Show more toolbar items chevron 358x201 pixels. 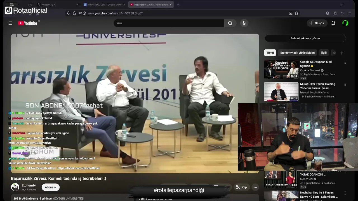tap(342, 13)
